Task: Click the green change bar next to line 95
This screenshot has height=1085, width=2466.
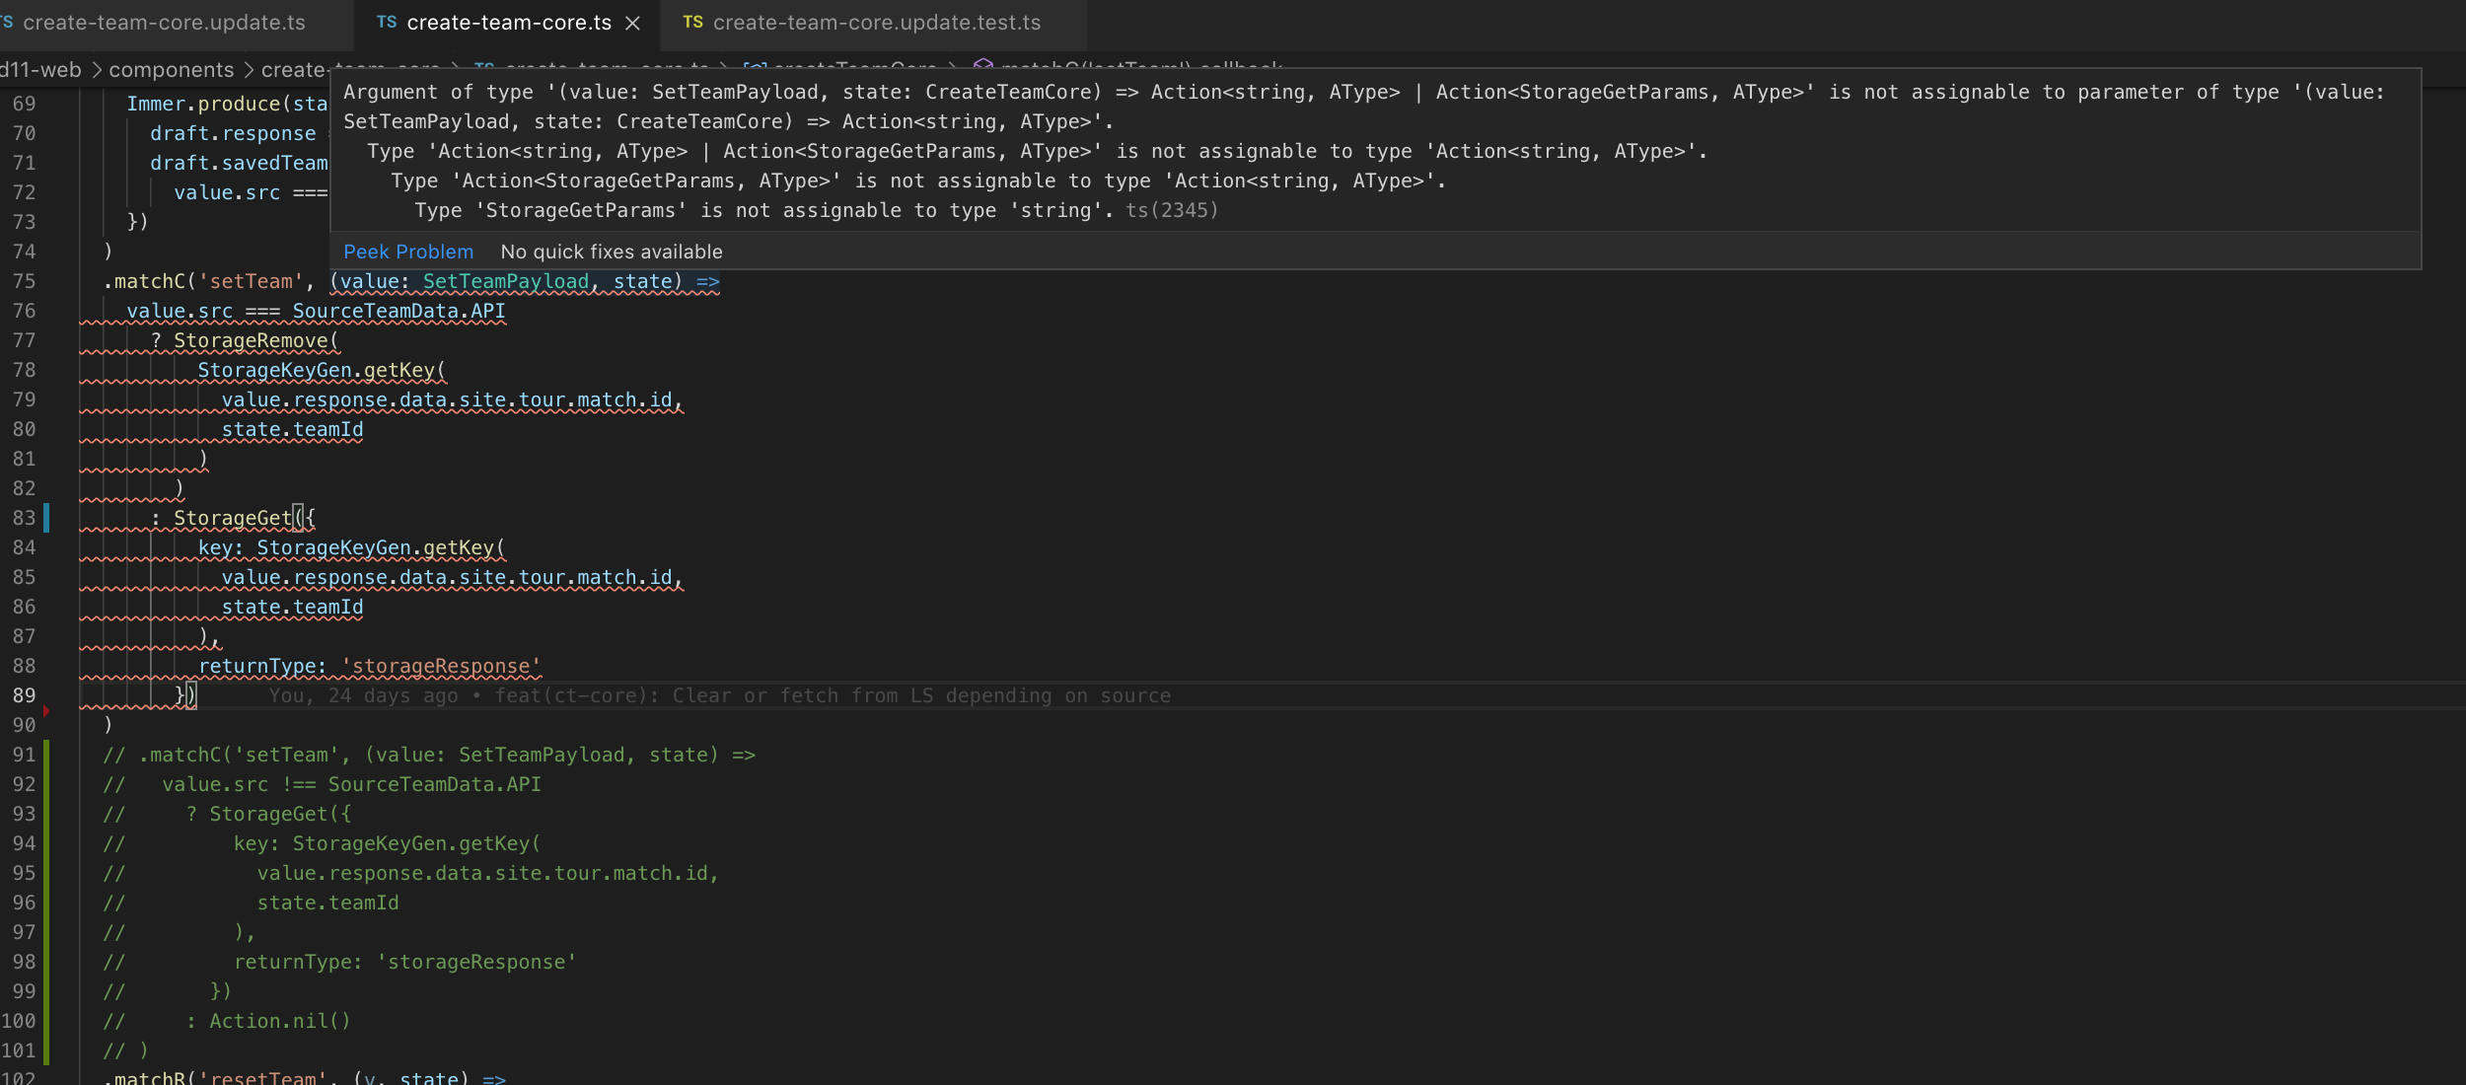Action: tap(47, 873)
